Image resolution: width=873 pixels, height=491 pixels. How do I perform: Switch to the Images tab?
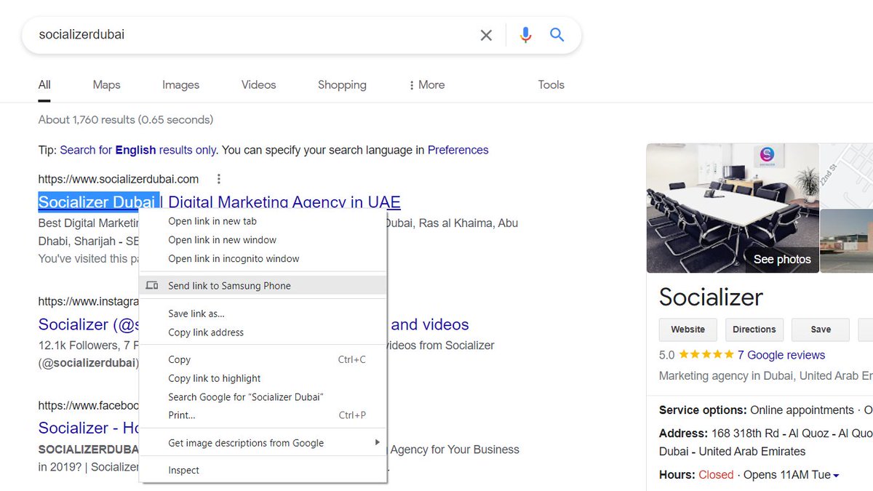[x=180, y=85]
